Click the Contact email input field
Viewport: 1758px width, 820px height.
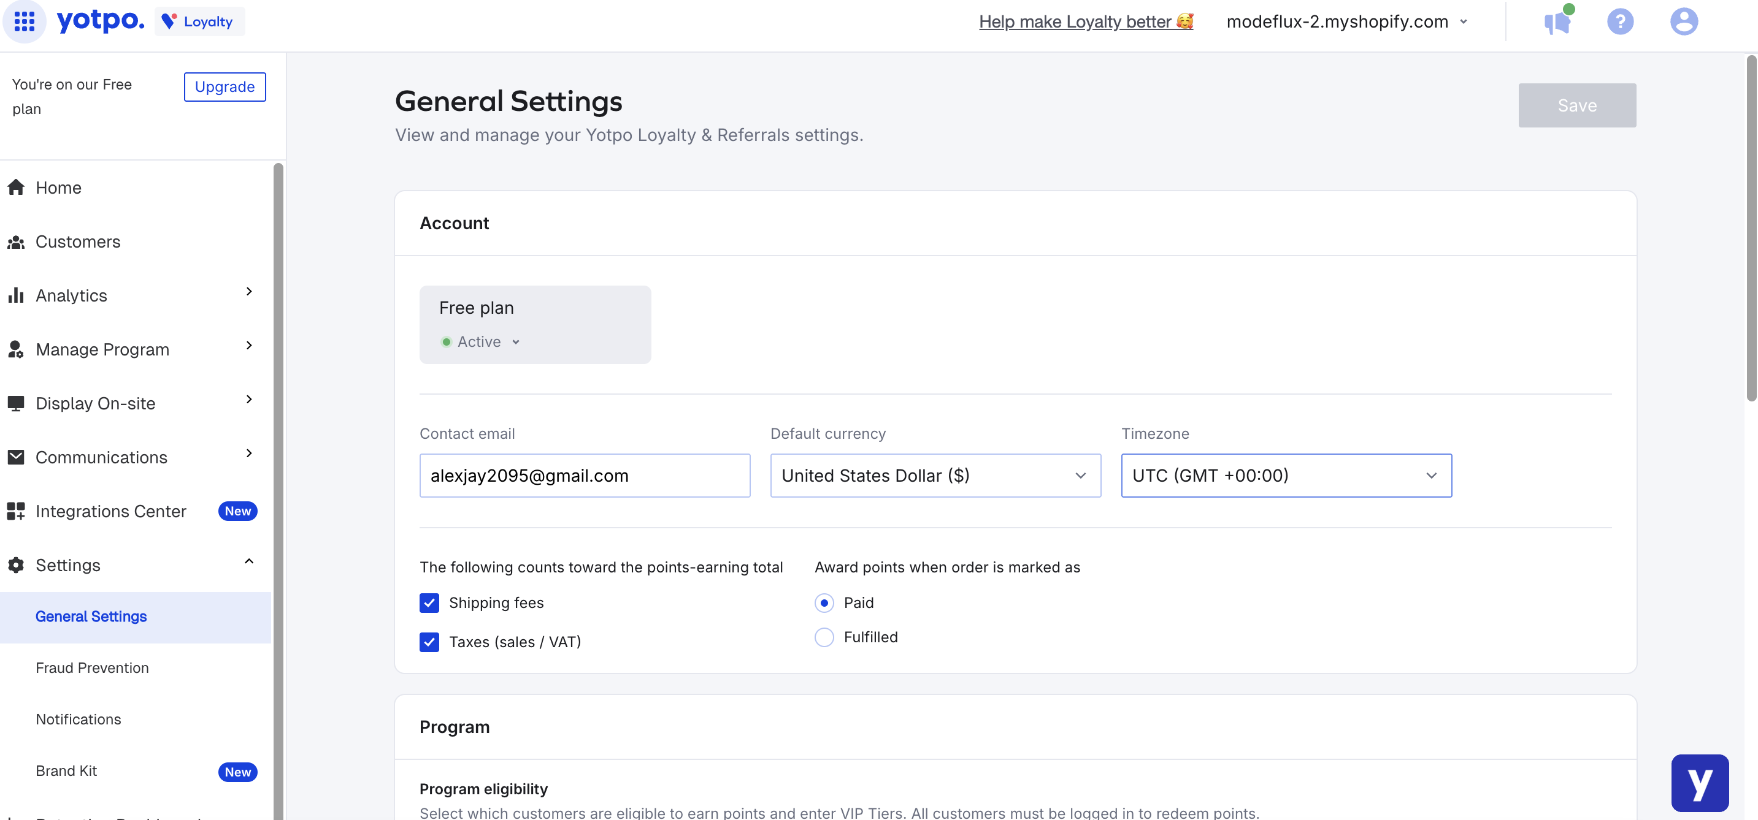(x=584, y=476)
